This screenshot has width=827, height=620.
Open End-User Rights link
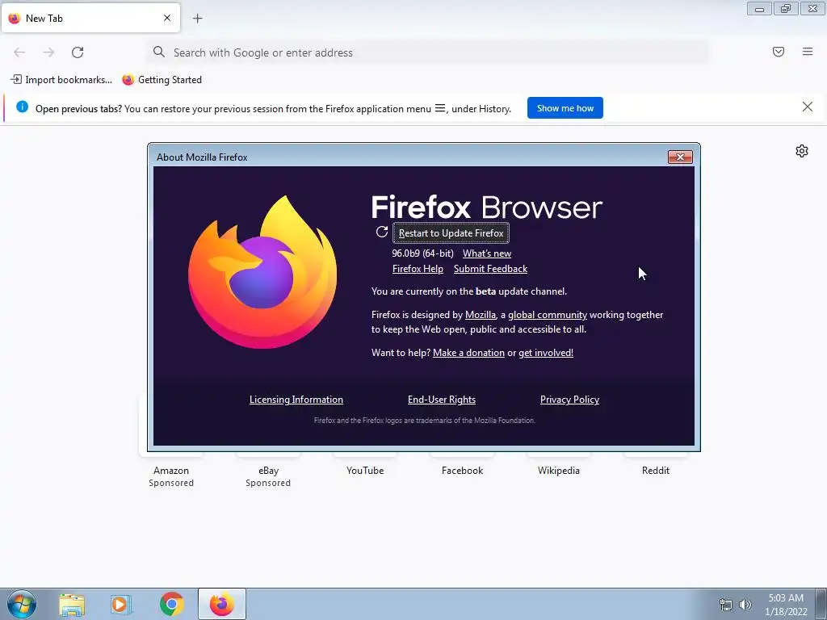[442, 400]
